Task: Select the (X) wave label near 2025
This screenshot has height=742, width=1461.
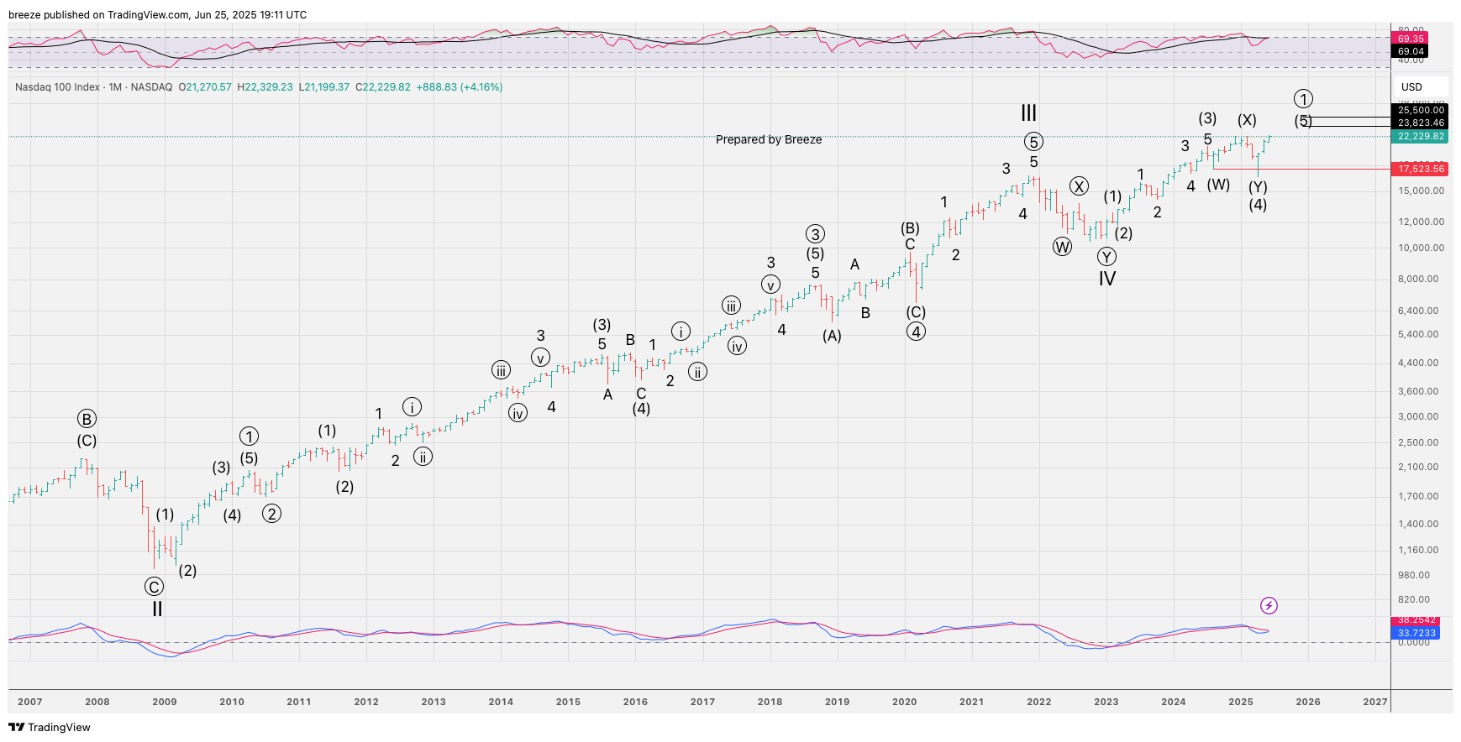Action: pos(1247,120)
